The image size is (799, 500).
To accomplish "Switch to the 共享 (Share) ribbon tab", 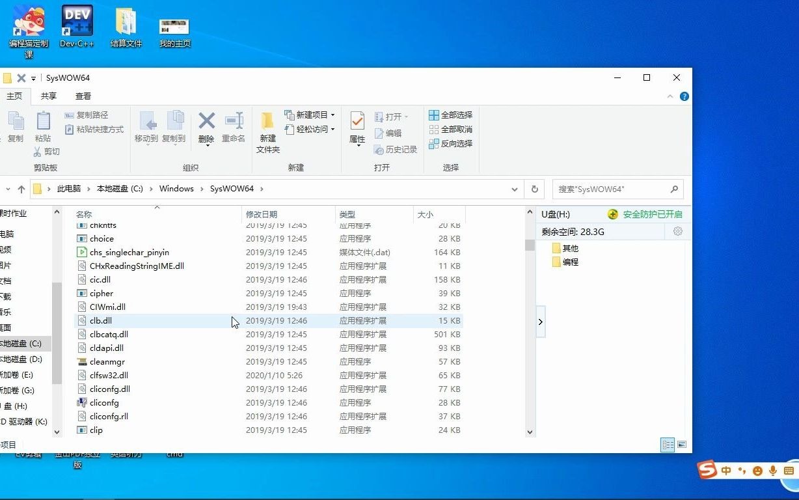I will click(x=48, y=96).
